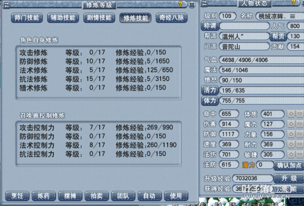This screenshot has height=206, width=304.
Task: Increase 体质 with plus button
Action: pyautogui.click(x=291, y=114)
